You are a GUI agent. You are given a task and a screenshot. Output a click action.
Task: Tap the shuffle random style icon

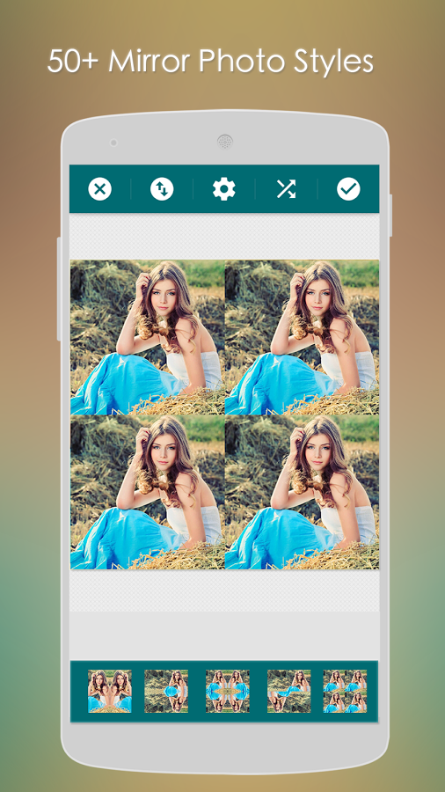[x=286, y=189]
